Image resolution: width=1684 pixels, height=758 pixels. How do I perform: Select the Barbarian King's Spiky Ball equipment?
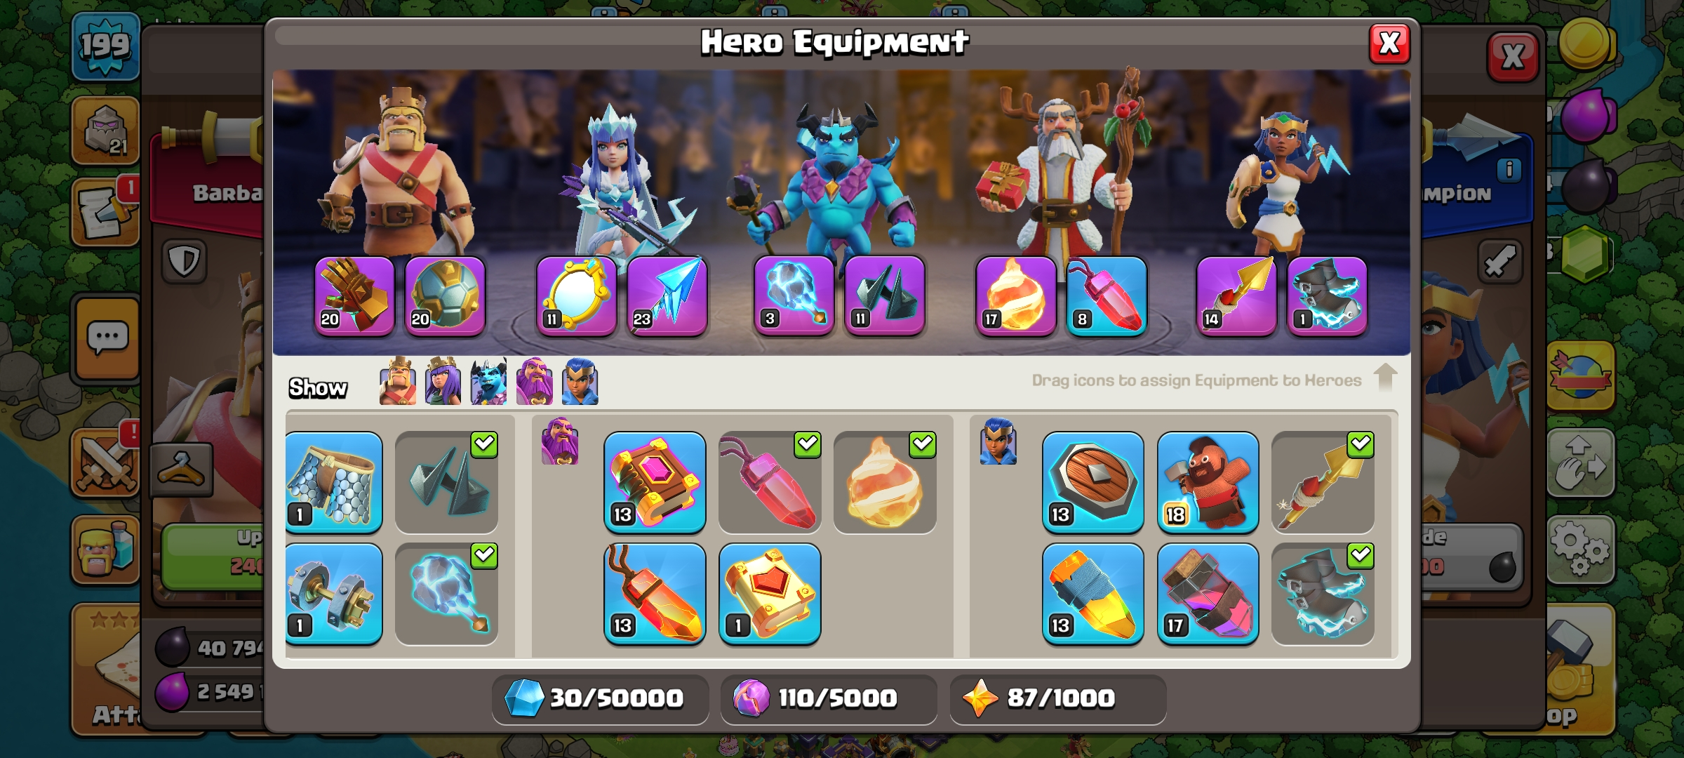coord(445,295)
